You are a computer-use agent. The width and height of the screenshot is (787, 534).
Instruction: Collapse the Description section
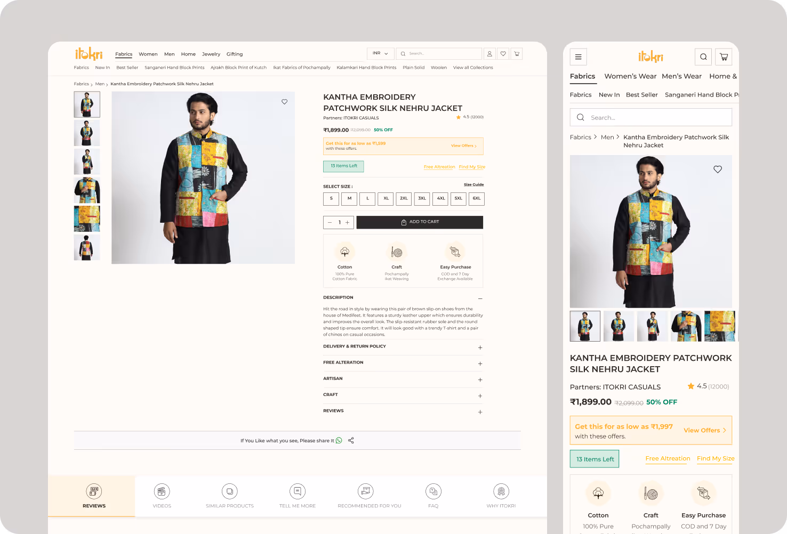[x=480, y=298]
